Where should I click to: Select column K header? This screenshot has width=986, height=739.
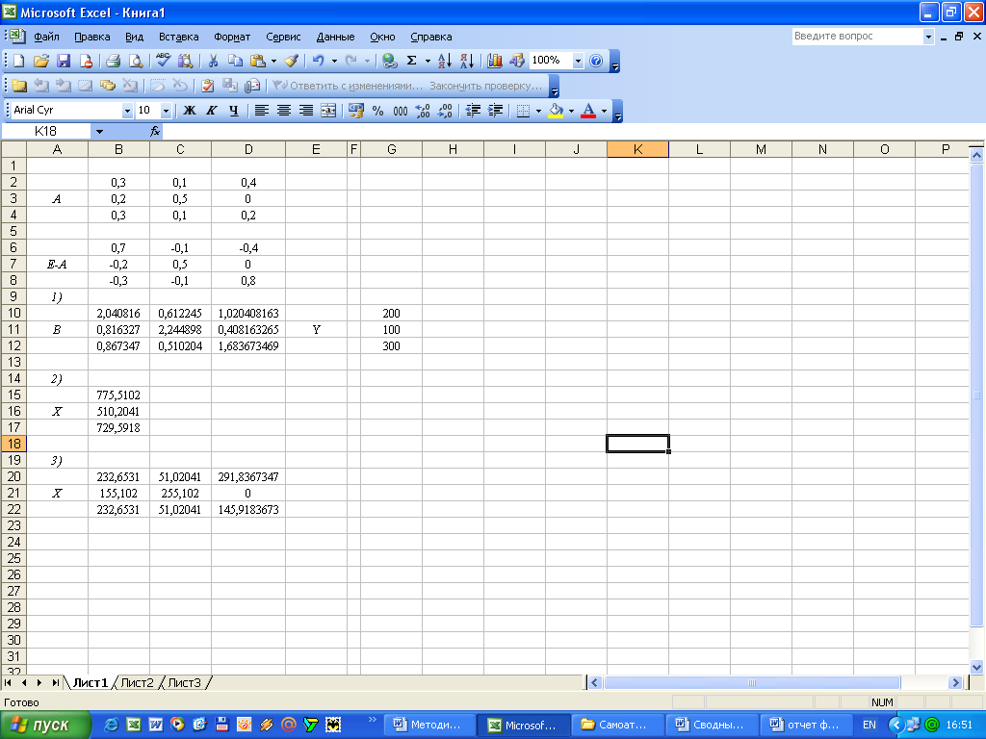coord(637,149)
